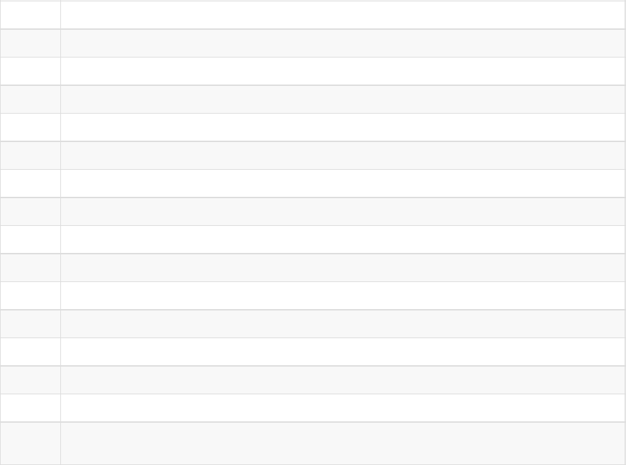Screen dimensions: 626x465
Task: Click the narrow left cell in row eight
Action: pos(31,211)
